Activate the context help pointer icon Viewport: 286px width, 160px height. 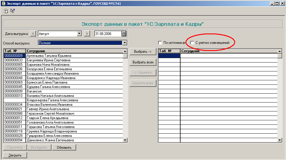click(x=12, y=11)
